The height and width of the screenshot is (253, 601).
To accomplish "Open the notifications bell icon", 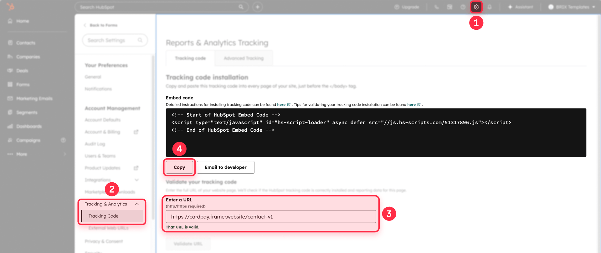I will (x=490, y=7).
